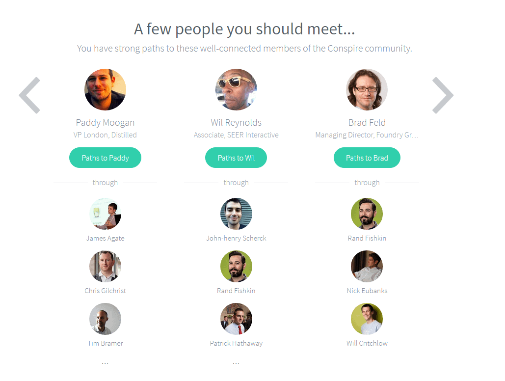
Task: Click Rand Fishkin's name under Brad Feld
Action: point(367,238)
